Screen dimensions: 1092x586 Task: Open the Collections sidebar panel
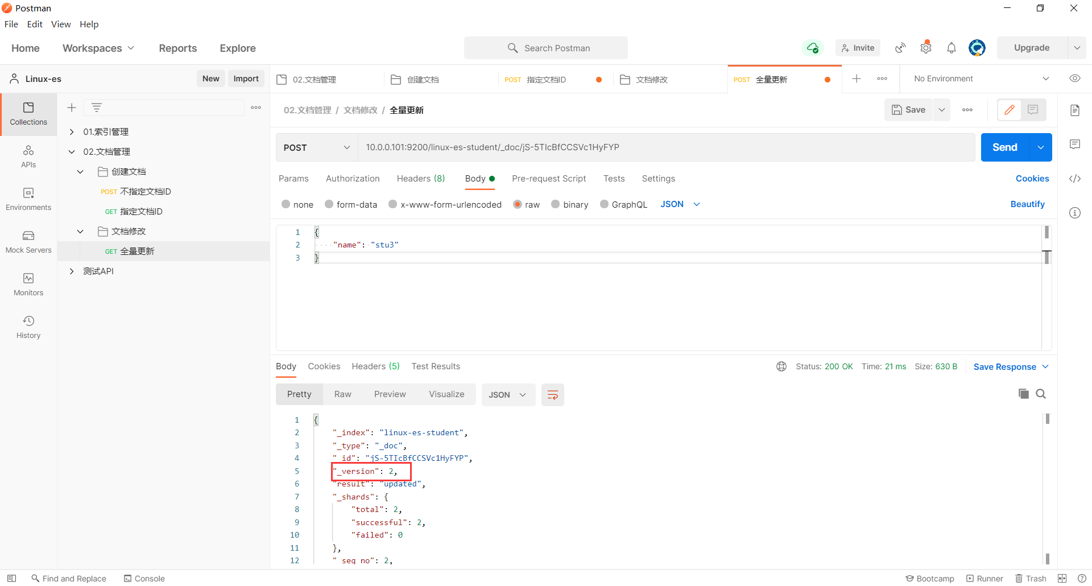click(28, 114)
